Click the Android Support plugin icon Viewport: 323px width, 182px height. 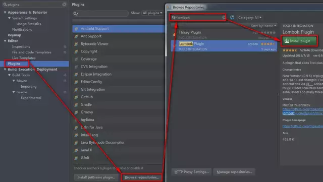76,29
